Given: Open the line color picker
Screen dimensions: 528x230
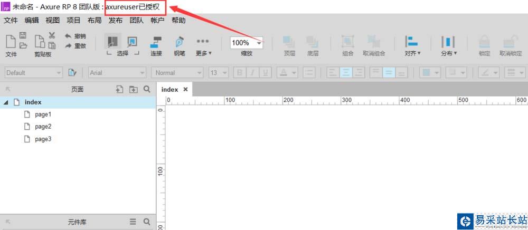Looking at the screenshot, I should pyautogui.click(x=488, y=73).
